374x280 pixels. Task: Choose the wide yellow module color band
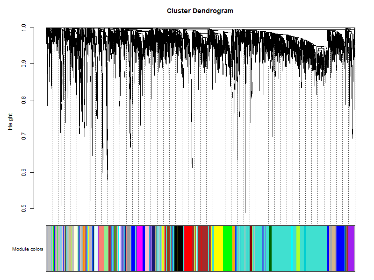click(x=218, y=248)
